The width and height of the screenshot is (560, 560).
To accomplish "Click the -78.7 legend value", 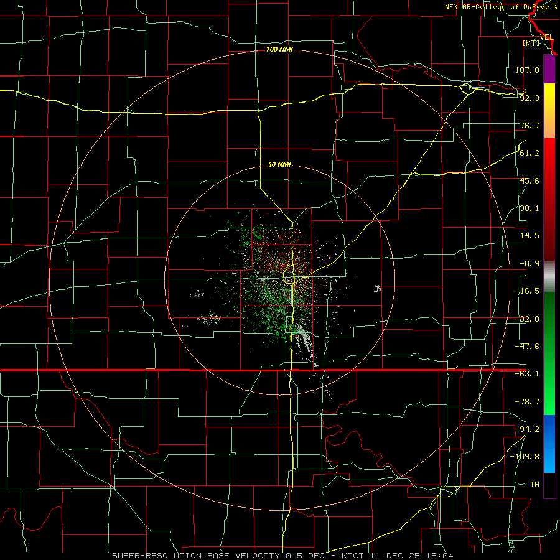I will pos(527,402).
